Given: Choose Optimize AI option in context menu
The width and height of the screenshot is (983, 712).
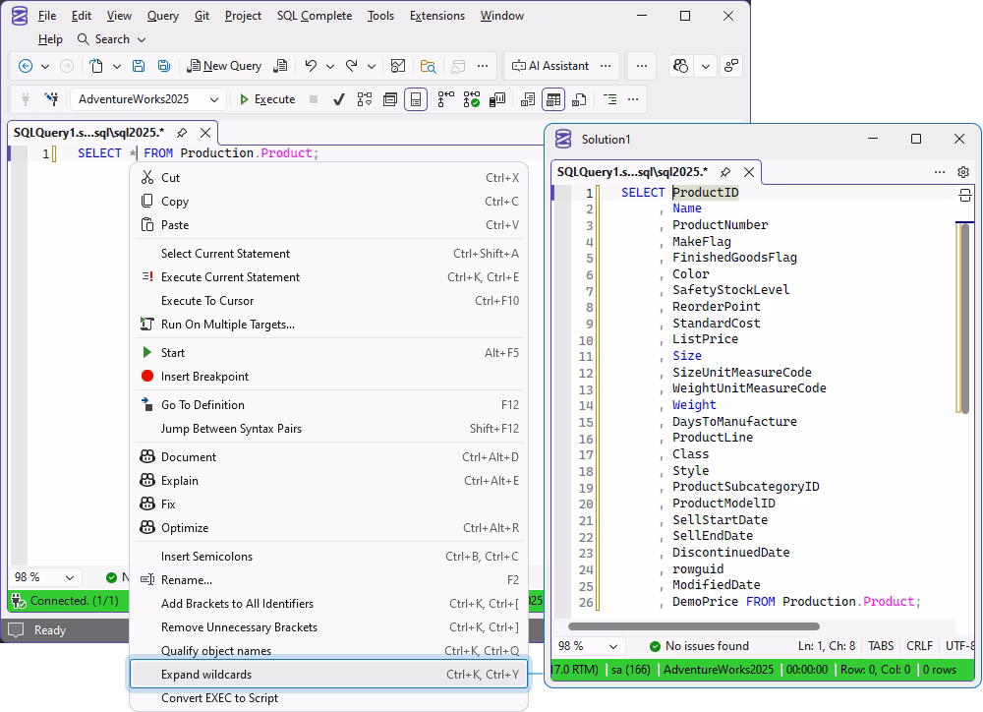Looking at the screenshot, I should 329,527.
